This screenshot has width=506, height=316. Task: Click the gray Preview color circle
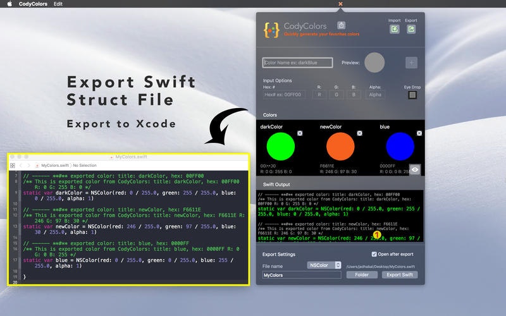(x=374, y=63)
